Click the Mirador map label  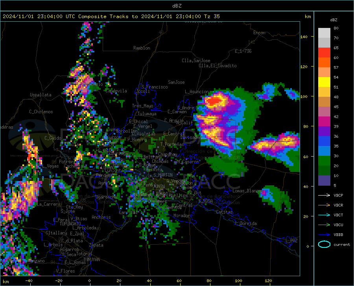tap(182, 216)
